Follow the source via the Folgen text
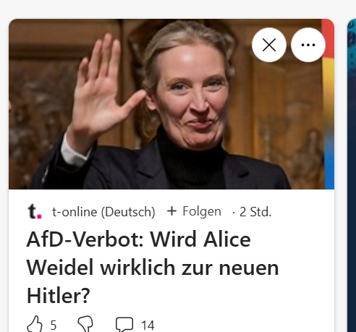356x332 pixels. pos(202,211)
